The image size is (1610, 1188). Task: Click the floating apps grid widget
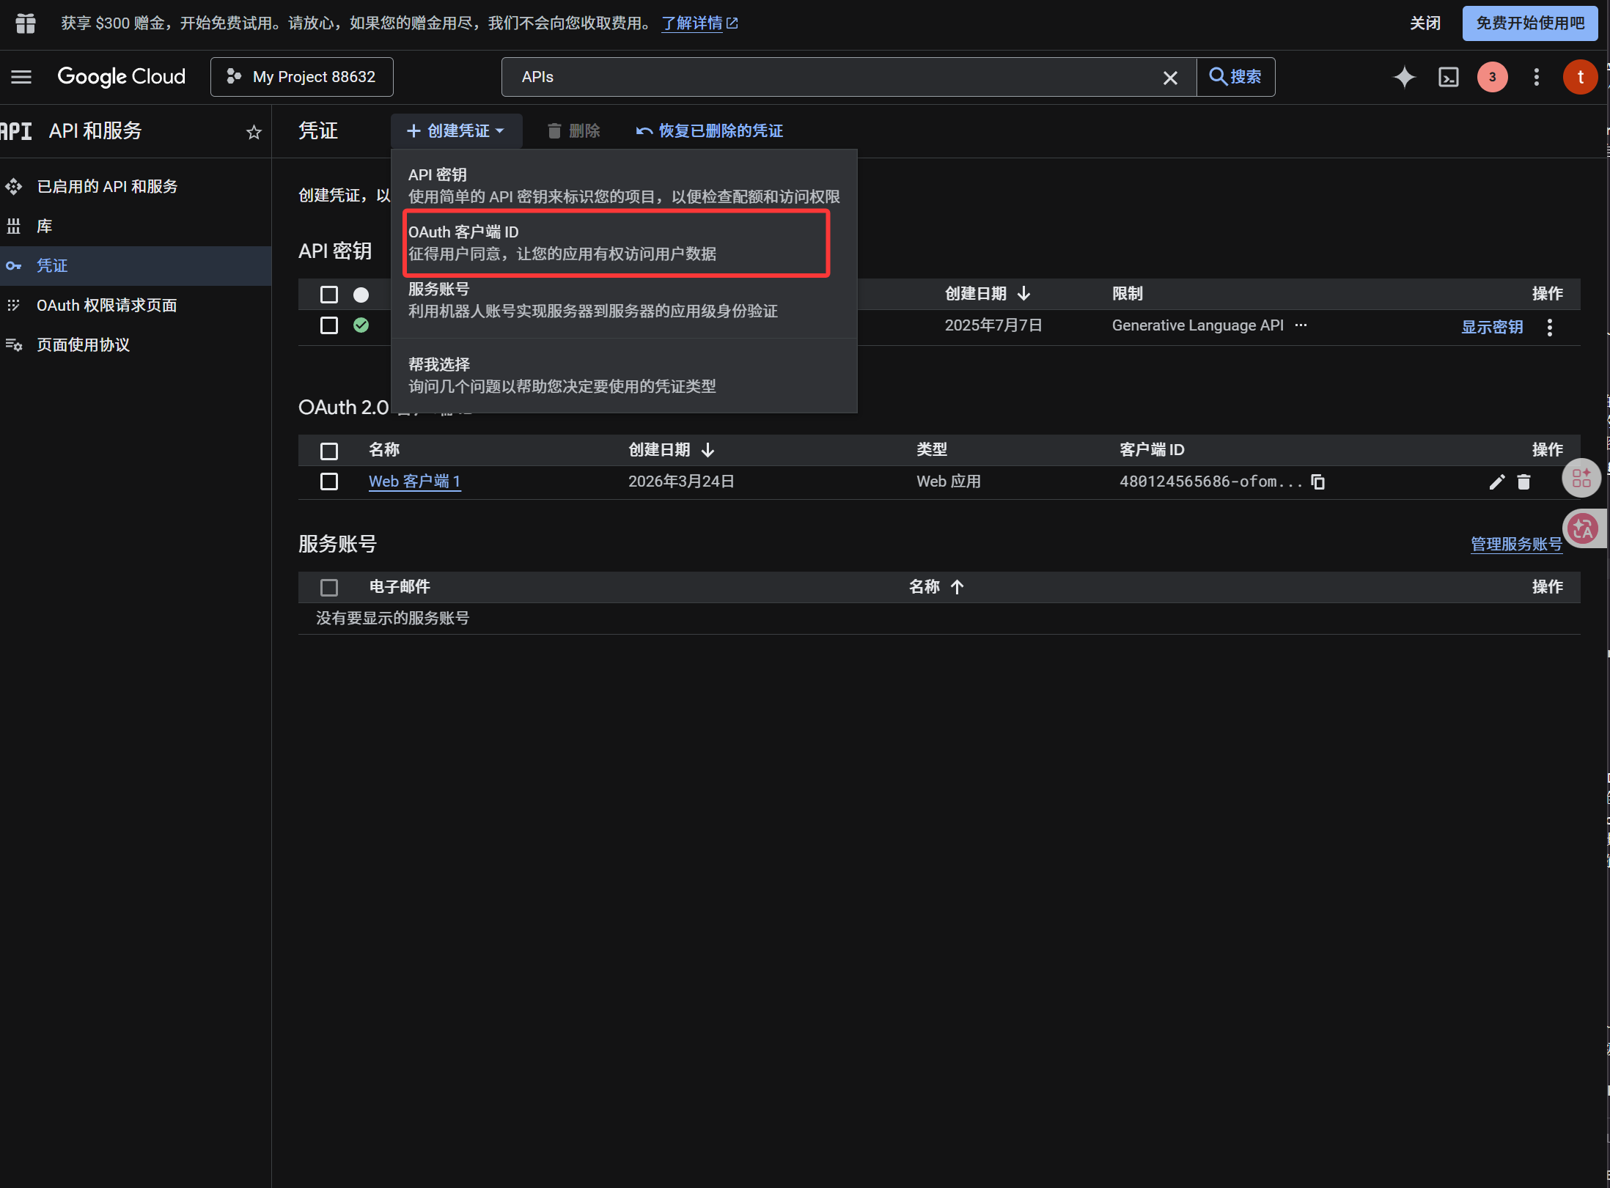coord(1581,479)
